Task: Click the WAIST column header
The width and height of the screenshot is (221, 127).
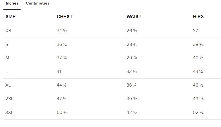Action: (x=134, y=17)
